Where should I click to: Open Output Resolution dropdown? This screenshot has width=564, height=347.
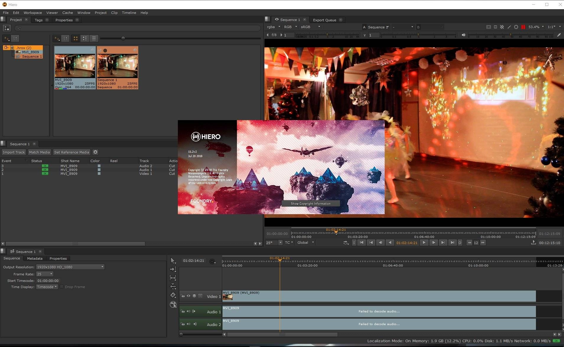(x=70, y=267)
